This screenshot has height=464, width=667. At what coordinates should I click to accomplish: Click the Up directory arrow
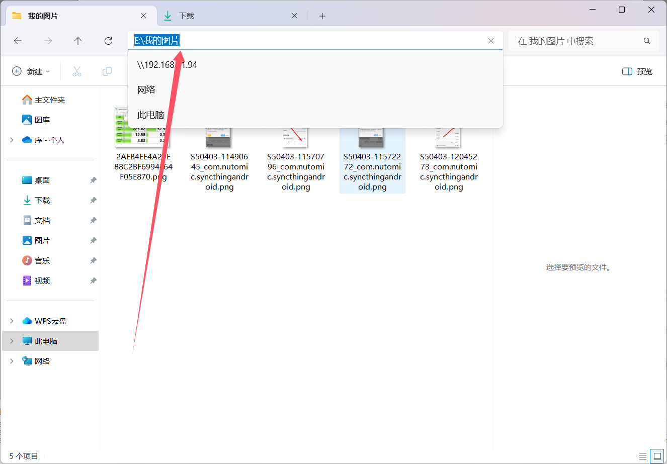[78, 41]
